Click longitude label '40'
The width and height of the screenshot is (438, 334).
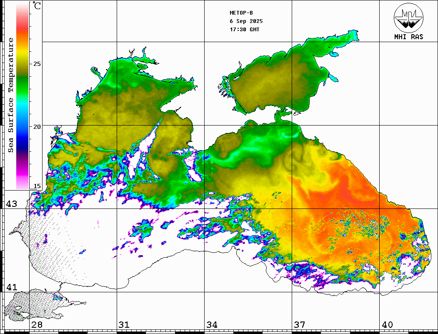387,325
